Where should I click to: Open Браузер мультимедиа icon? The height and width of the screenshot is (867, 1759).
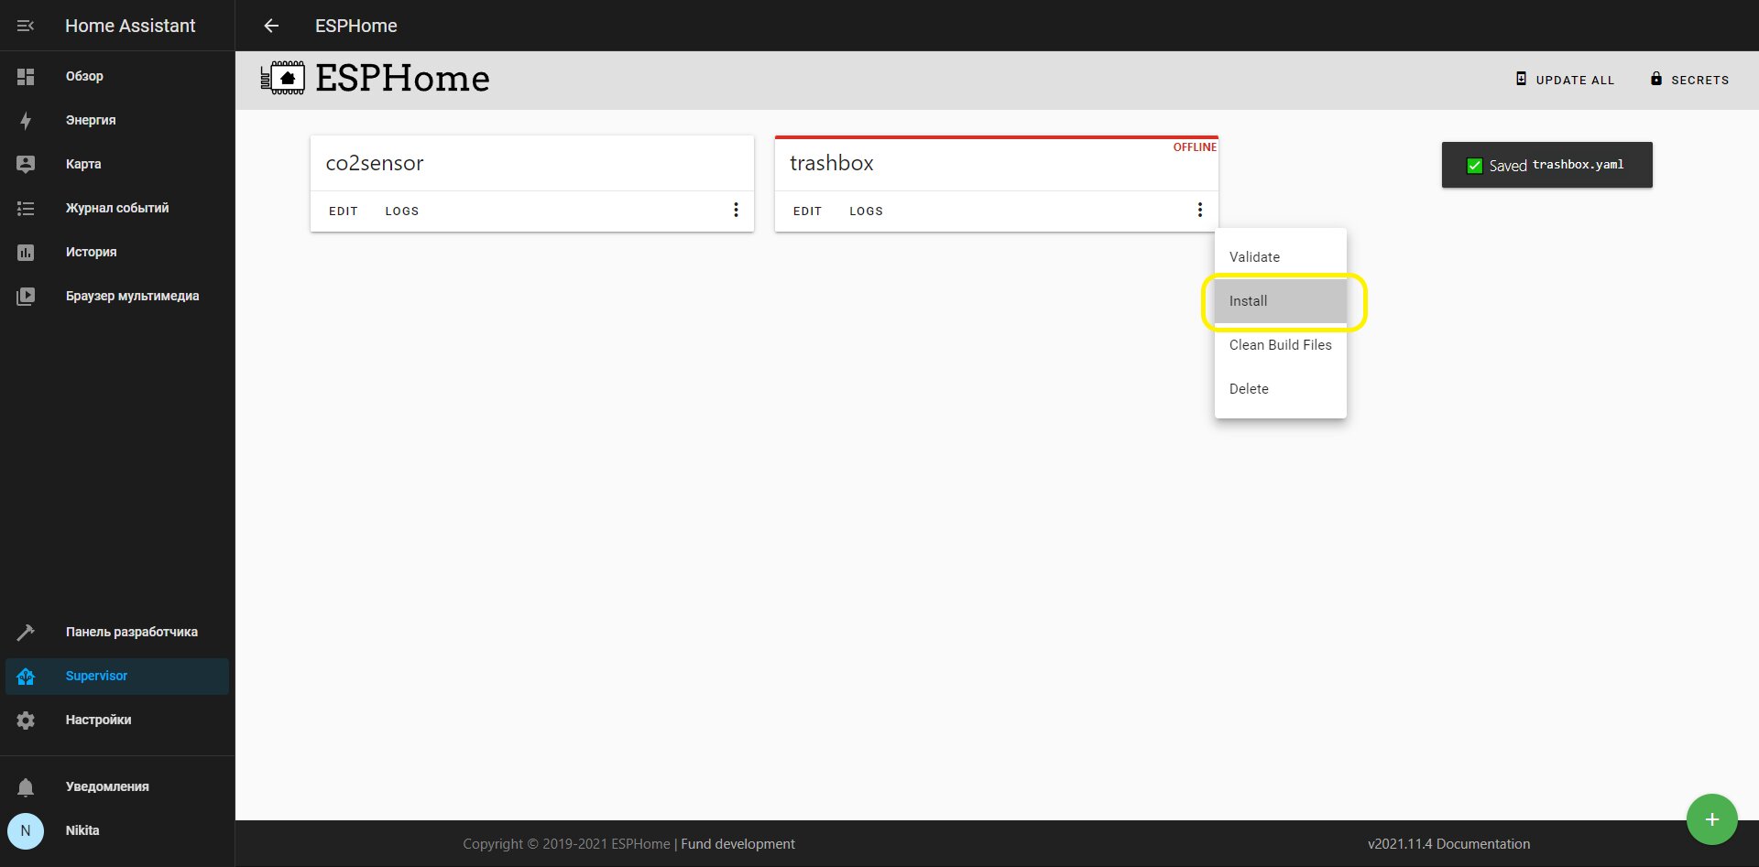click(26, 296)
